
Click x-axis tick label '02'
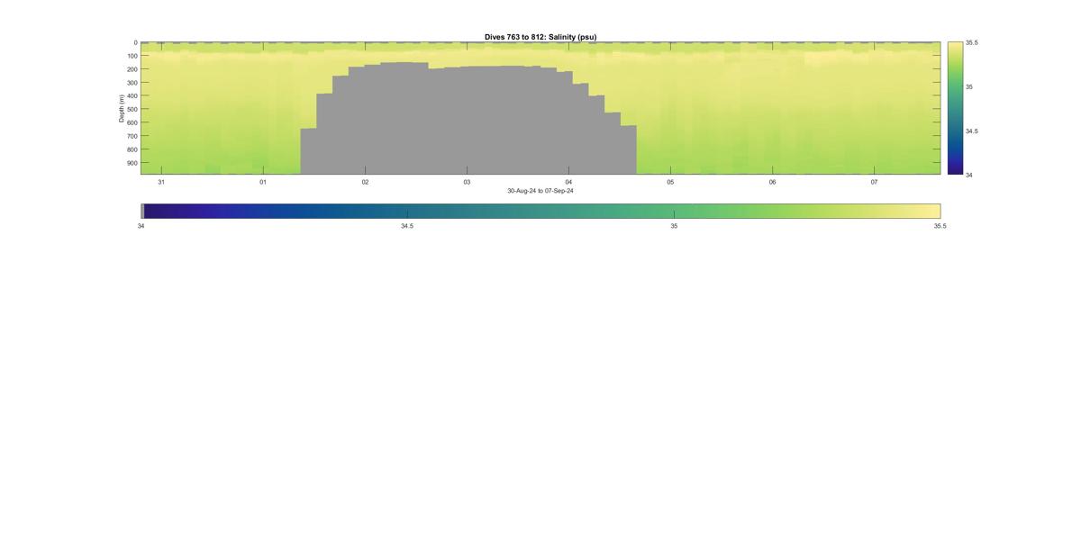365,182
